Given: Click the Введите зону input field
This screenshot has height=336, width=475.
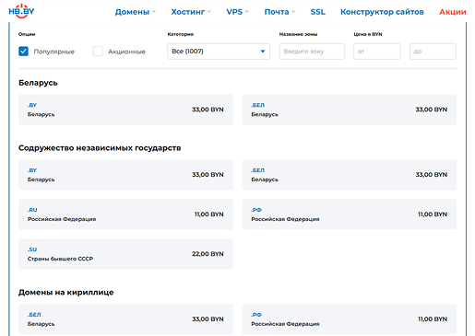Looking at the screenshot, I should tap(312, 52).
